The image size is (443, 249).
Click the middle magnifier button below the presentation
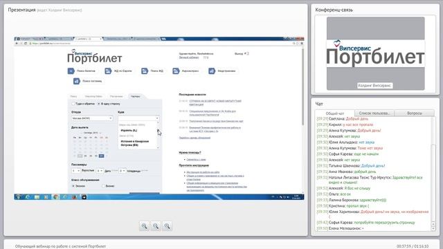(x=156, y=226)
